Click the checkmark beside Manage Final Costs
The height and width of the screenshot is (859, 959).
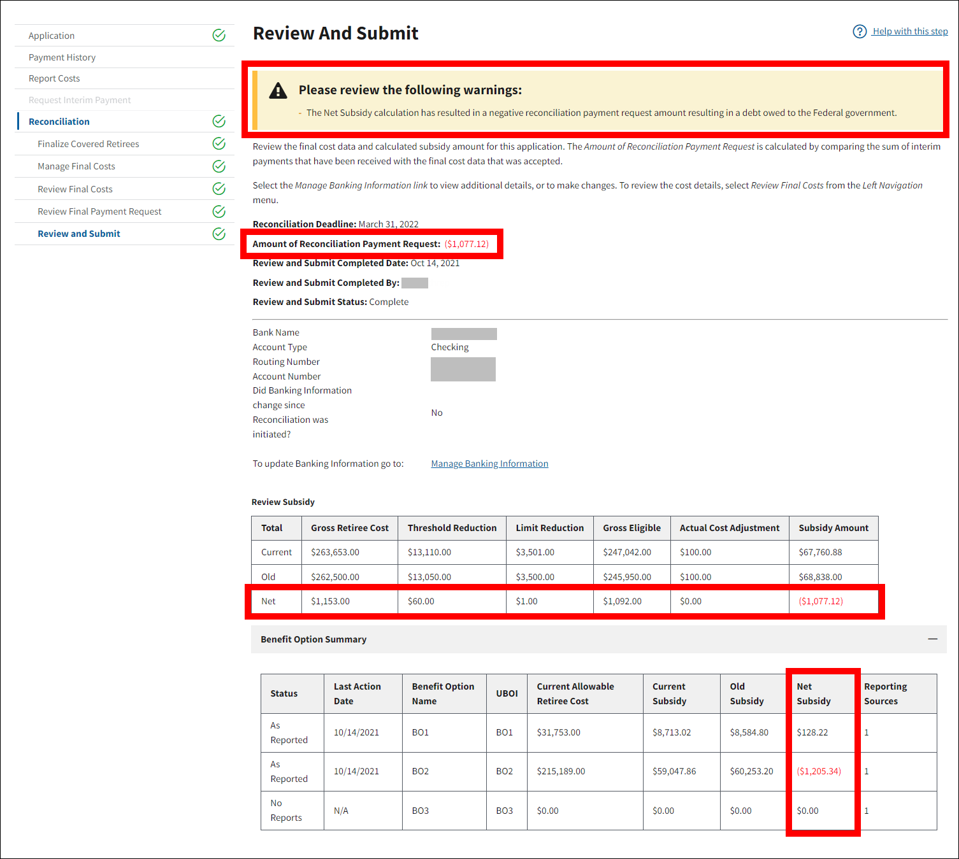(x=219, y=166)
